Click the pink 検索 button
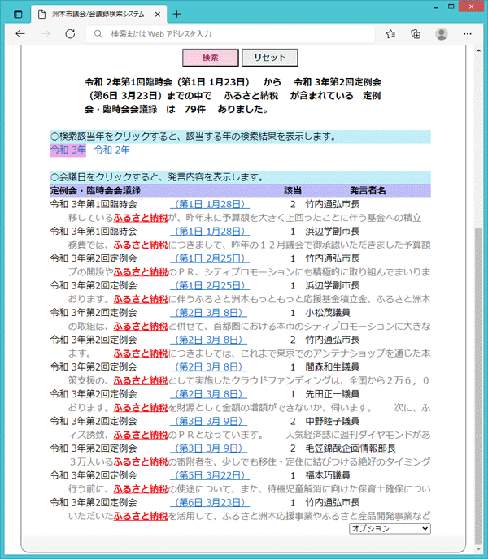The image size is (488, 559). pyautogui.click(x=211, y=58)
